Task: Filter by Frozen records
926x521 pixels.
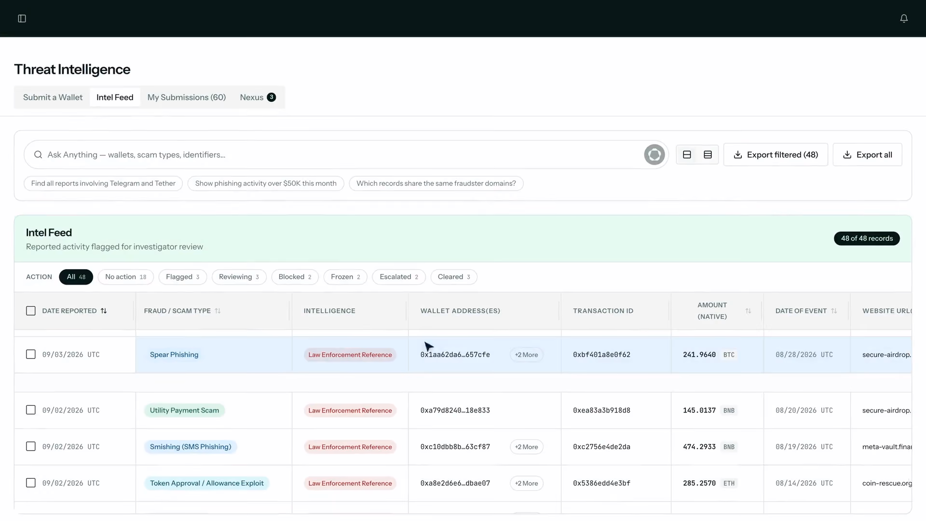Action: coord(345,277)
